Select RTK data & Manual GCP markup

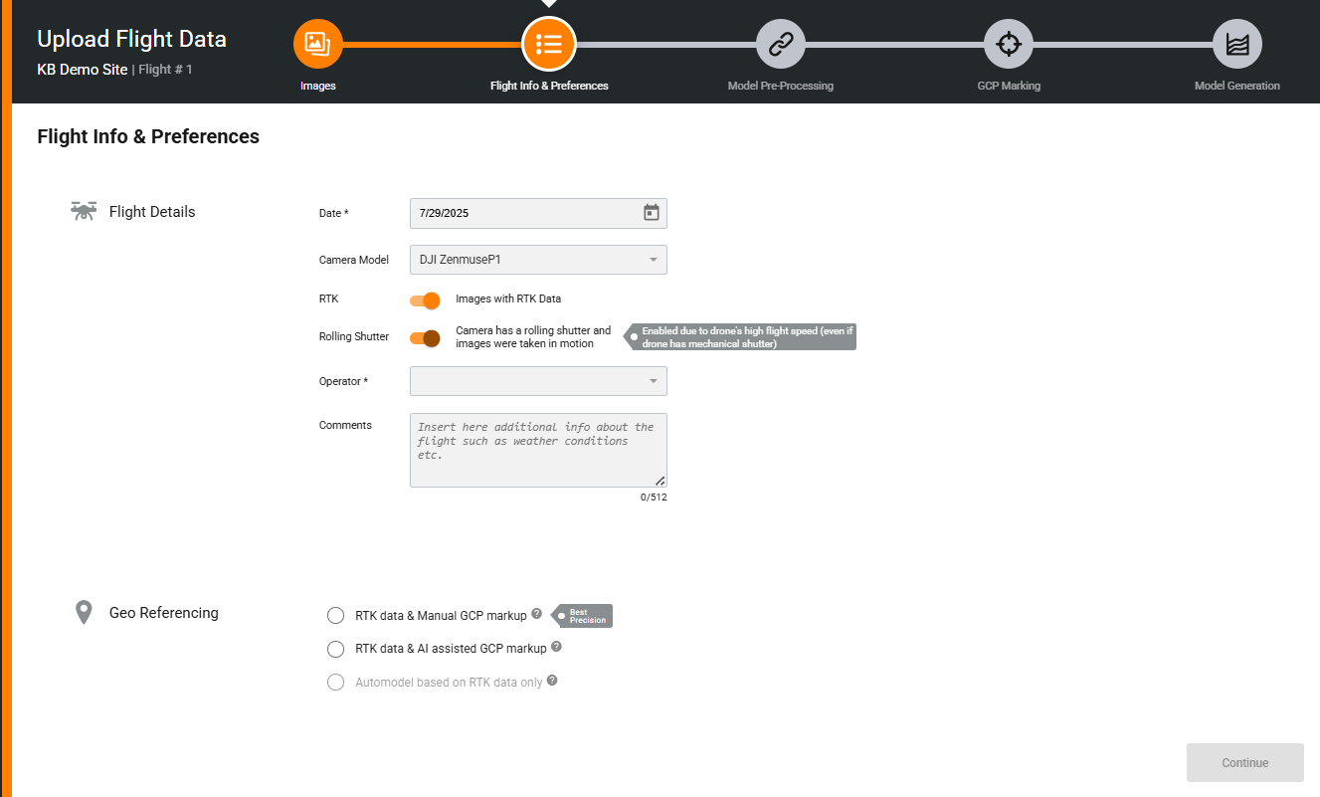(x=335, y=616)
